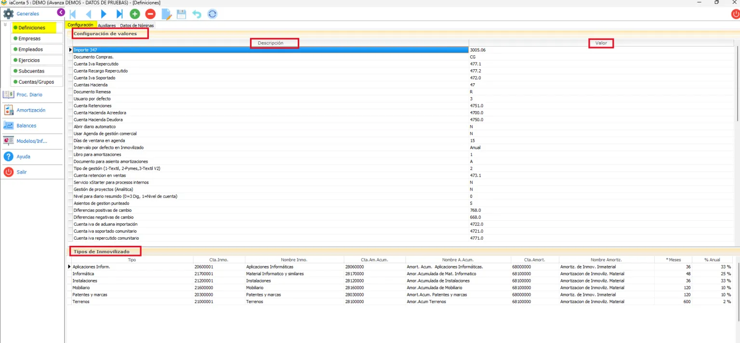The width and height of the screenshot is (740, 343).
Task: Go to first record navigation arrow
Action: coord(73,14)
